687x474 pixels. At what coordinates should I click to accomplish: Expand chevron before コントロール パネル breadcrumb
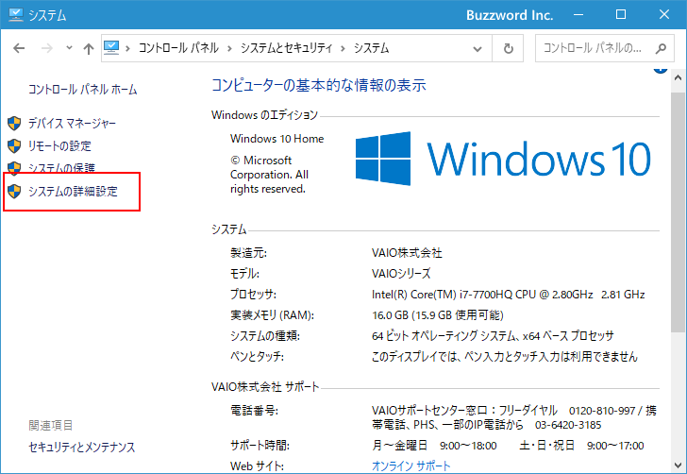coord(127,48)
